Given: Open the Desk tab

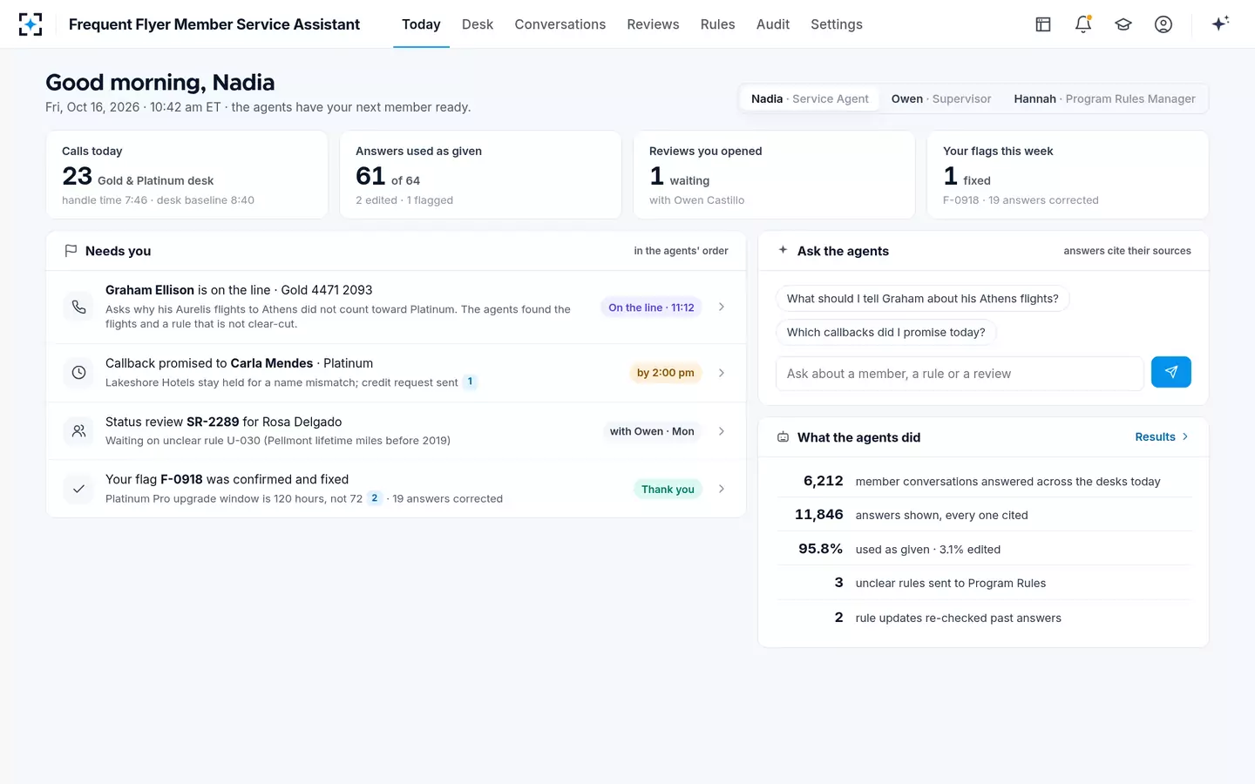Looking at the screenshot, I should click(x=478, y=24).
